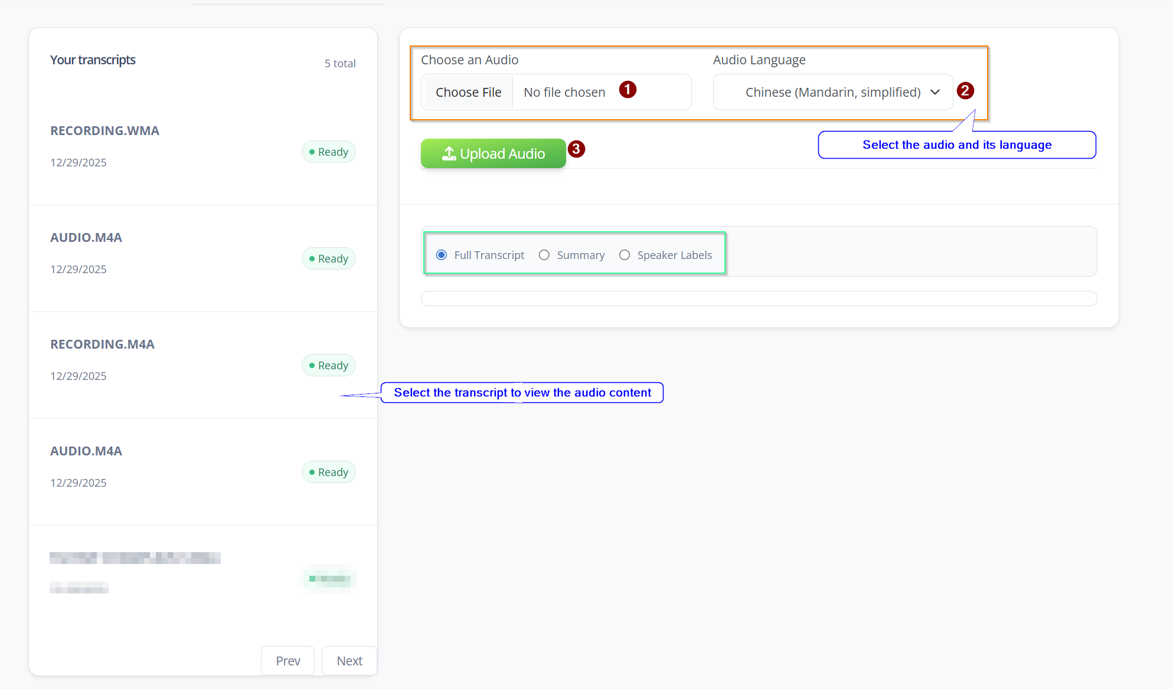
Task: Go to Prev page of transcripts
Action: [287, 661]
